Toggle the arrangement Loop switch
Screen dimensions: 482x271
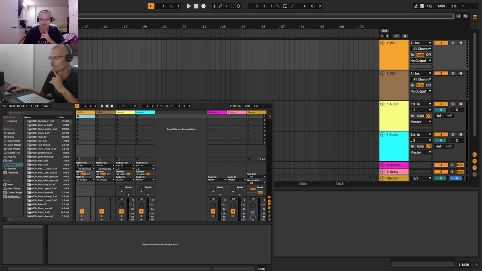coord(285,6)
